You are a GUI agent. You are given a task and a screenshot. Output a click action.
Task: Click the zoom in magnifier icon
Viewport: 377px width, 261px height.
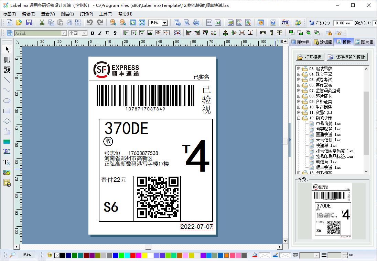coord(113,23)
